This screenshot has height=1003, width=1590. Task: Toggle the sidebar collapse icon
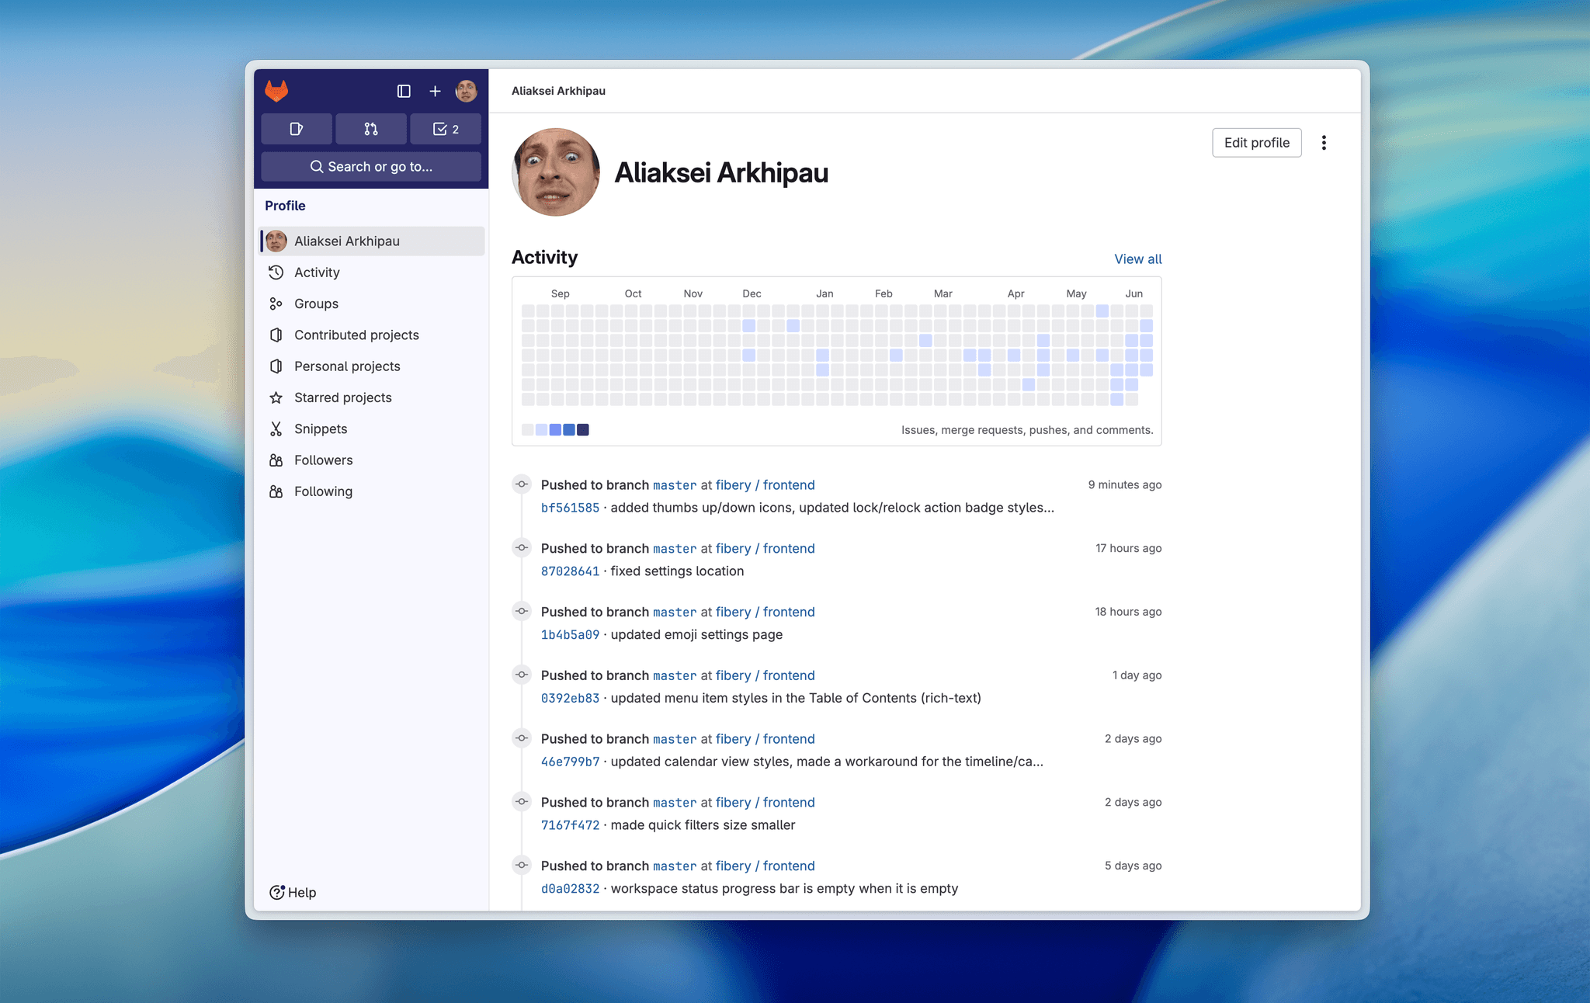[404, 91]
